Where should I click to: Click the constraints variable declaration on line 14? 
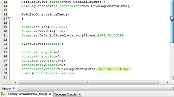tap(70, 6)
